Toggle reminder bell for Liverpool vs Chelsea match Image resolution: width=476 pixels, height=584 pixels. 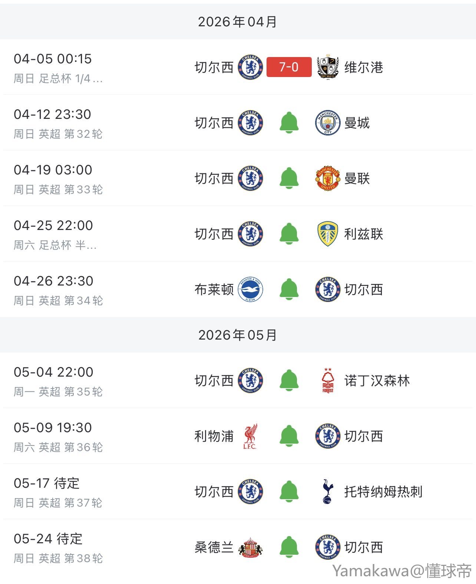pyautogui.click(x=289, y=436)
